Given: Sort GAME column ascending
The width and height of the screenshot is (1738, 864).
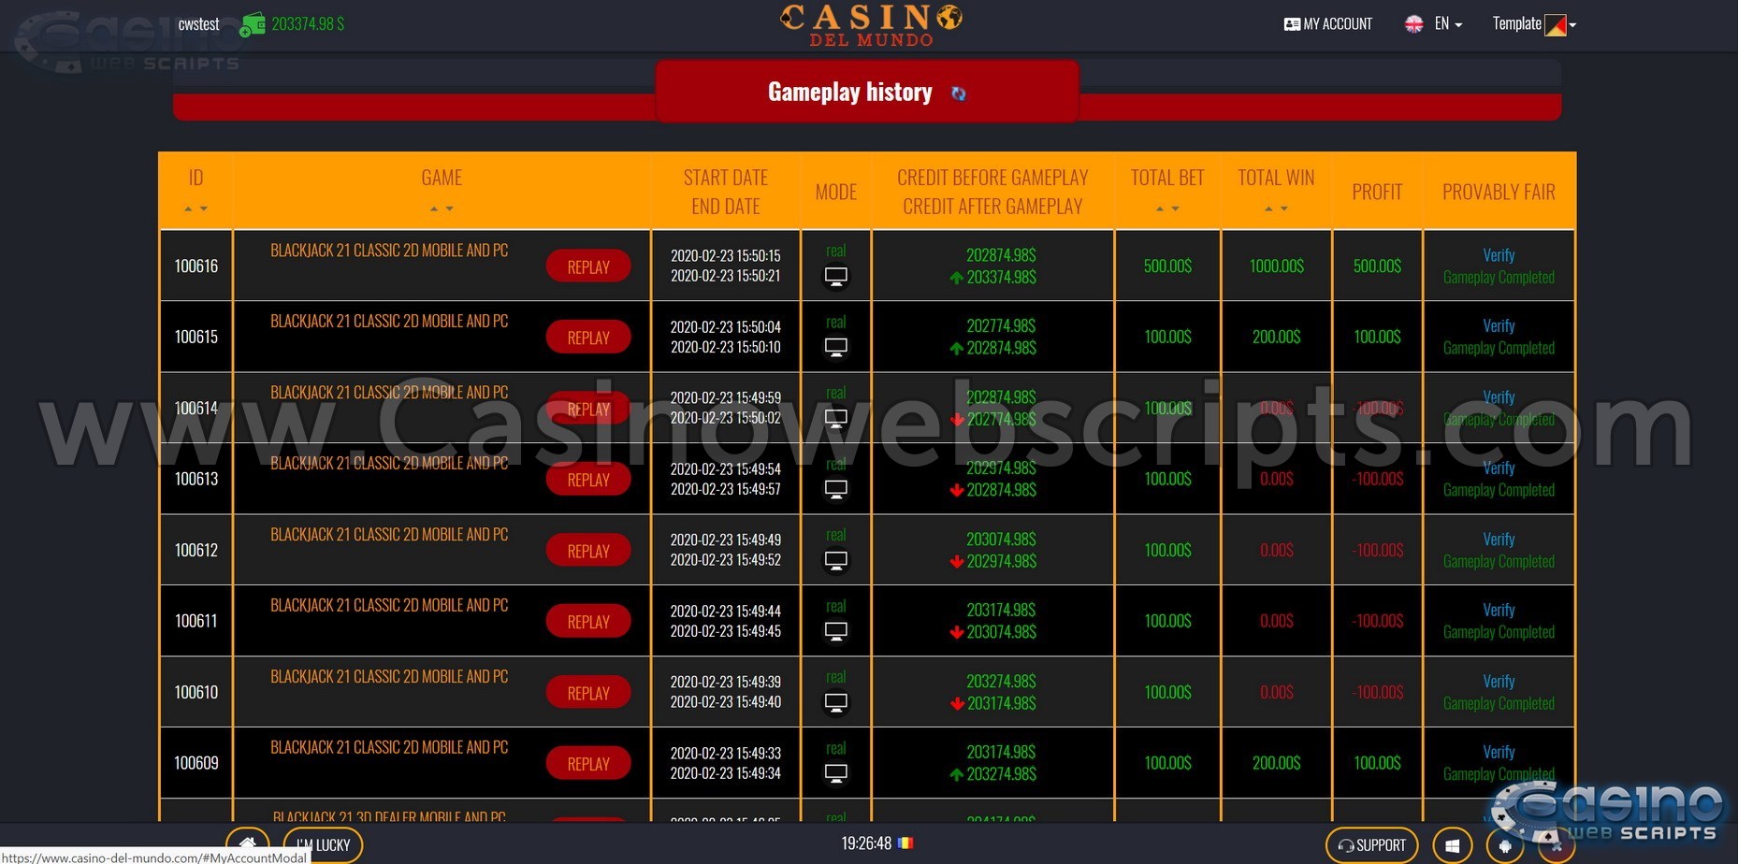Looking at the screenshot, I should 434,209.
